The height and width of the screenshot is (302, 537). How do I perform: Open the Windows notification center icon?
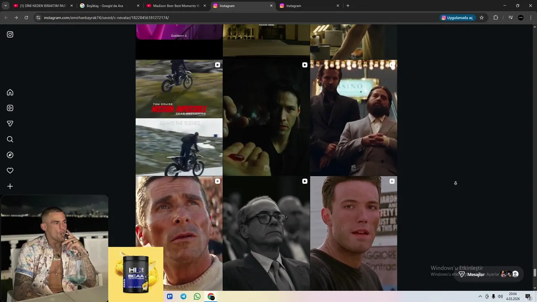pos(528,297)
